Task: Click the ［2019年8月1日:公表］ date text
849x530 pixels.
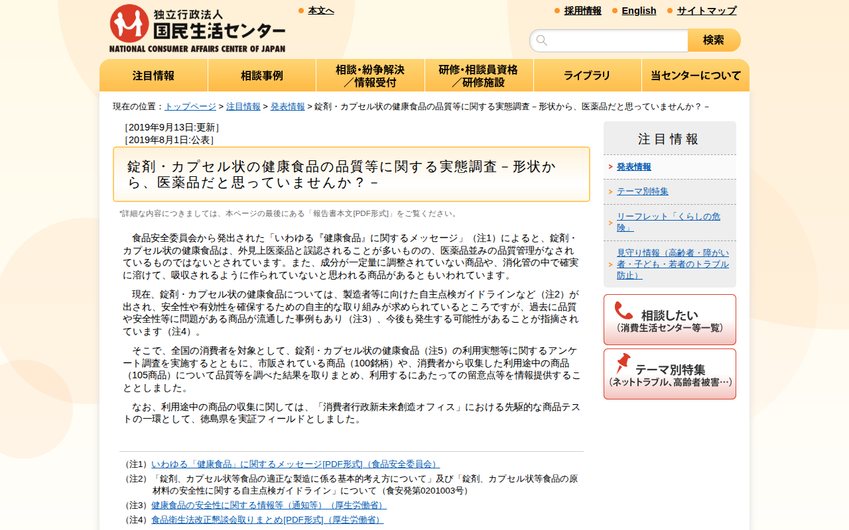Action: [x=168, y=140]
